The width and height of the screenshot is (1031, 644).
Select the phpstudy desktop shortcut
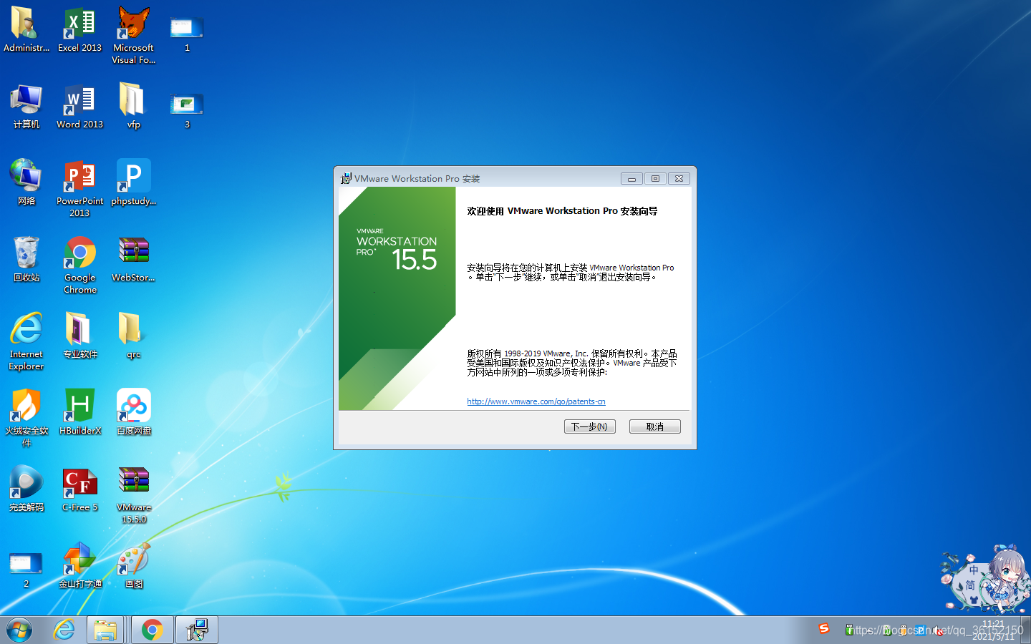click(133, 183)
